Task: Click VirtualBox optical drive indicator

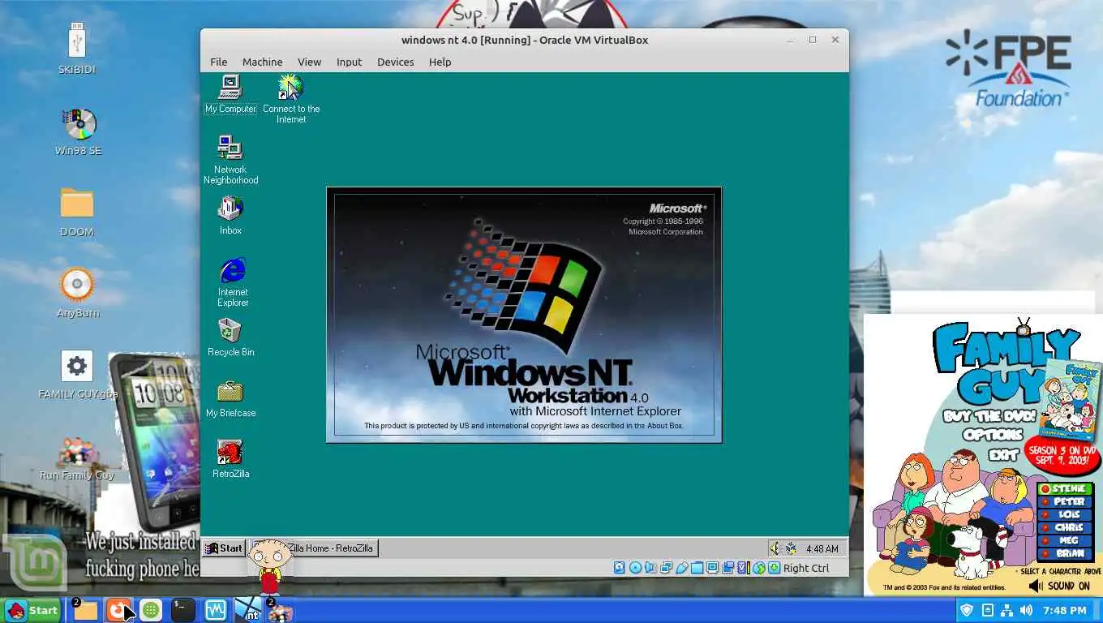Action: point(635,568)
